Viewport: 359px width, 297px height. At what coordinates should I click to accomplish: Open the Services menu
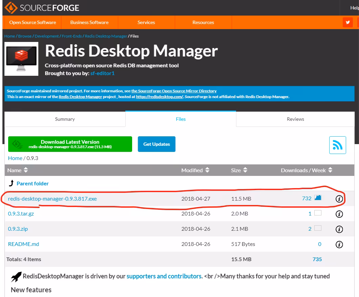(146, 22)
